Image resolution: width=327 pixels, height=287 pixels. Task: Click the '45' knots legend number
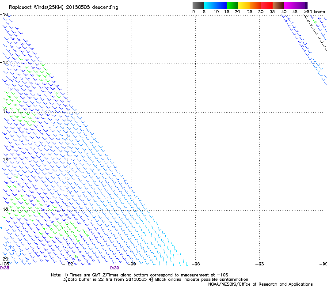point(295,12)
